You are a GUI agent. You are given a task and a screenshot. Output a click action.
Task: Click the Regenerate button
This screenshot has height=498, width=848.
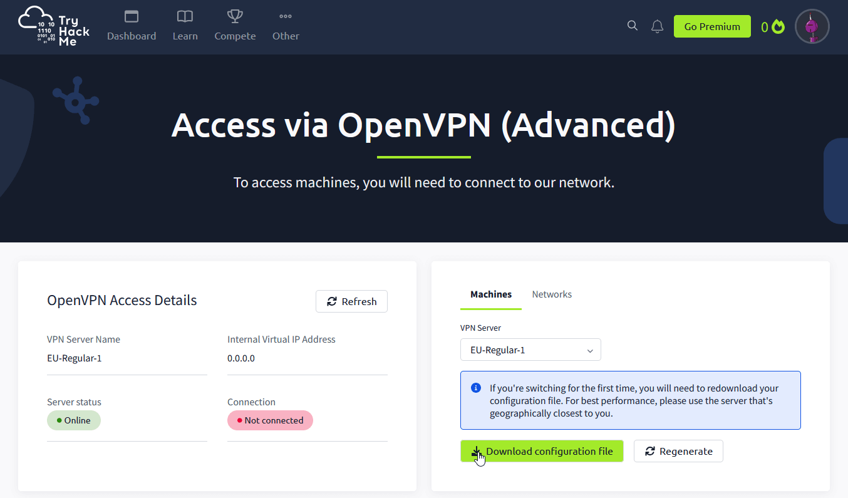click(678, 451)
